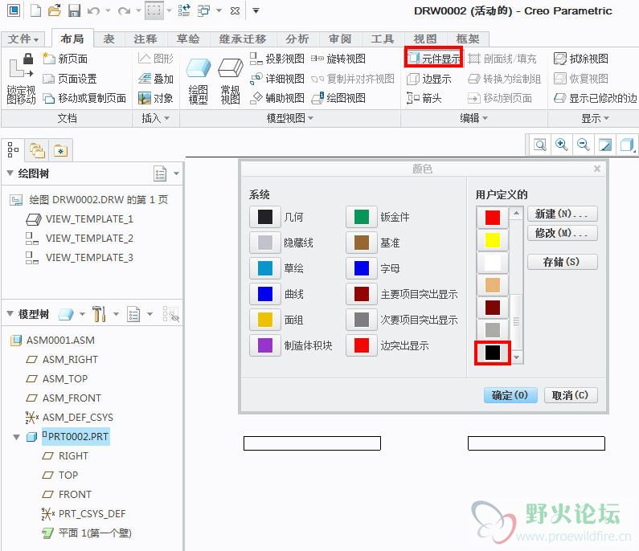Insert a 旋转视图 revolved view
Screen dimensions: 639x551
point(338,59)
